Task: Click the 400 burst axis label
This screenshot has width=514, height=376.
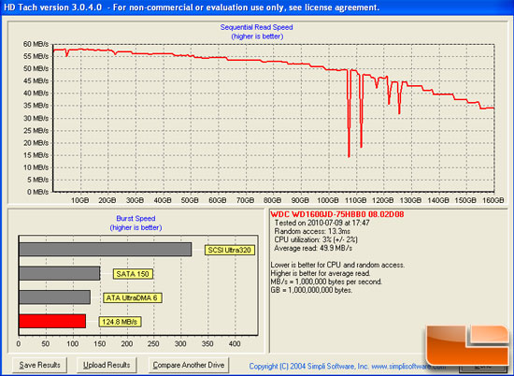Action: tap(235, 344)
